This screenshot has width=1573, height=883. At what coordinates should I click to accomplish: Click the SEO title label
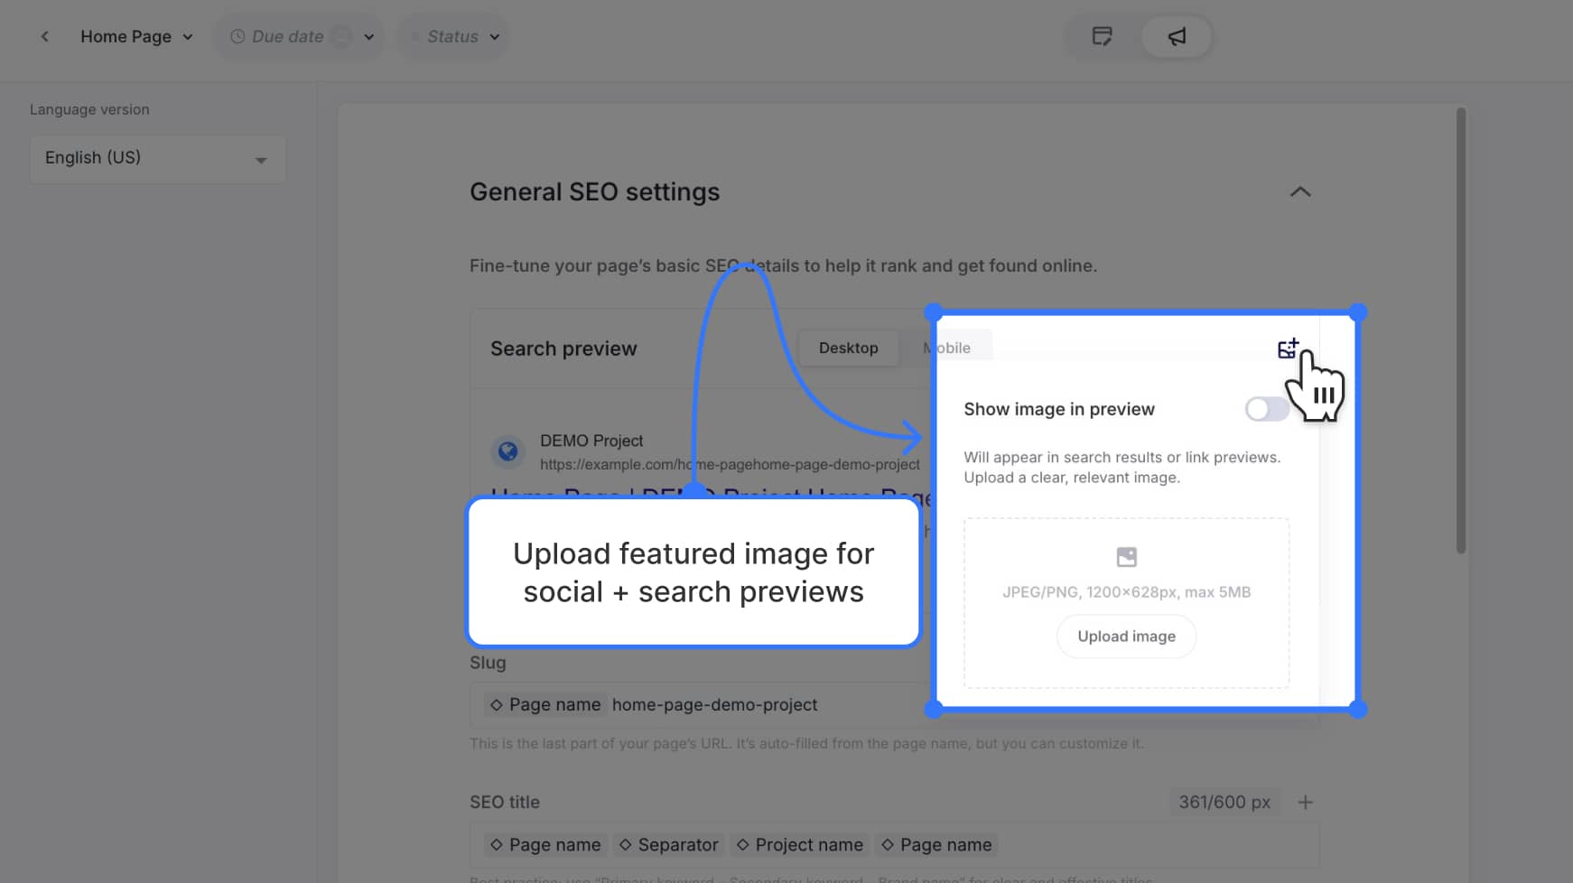(505, 803)
